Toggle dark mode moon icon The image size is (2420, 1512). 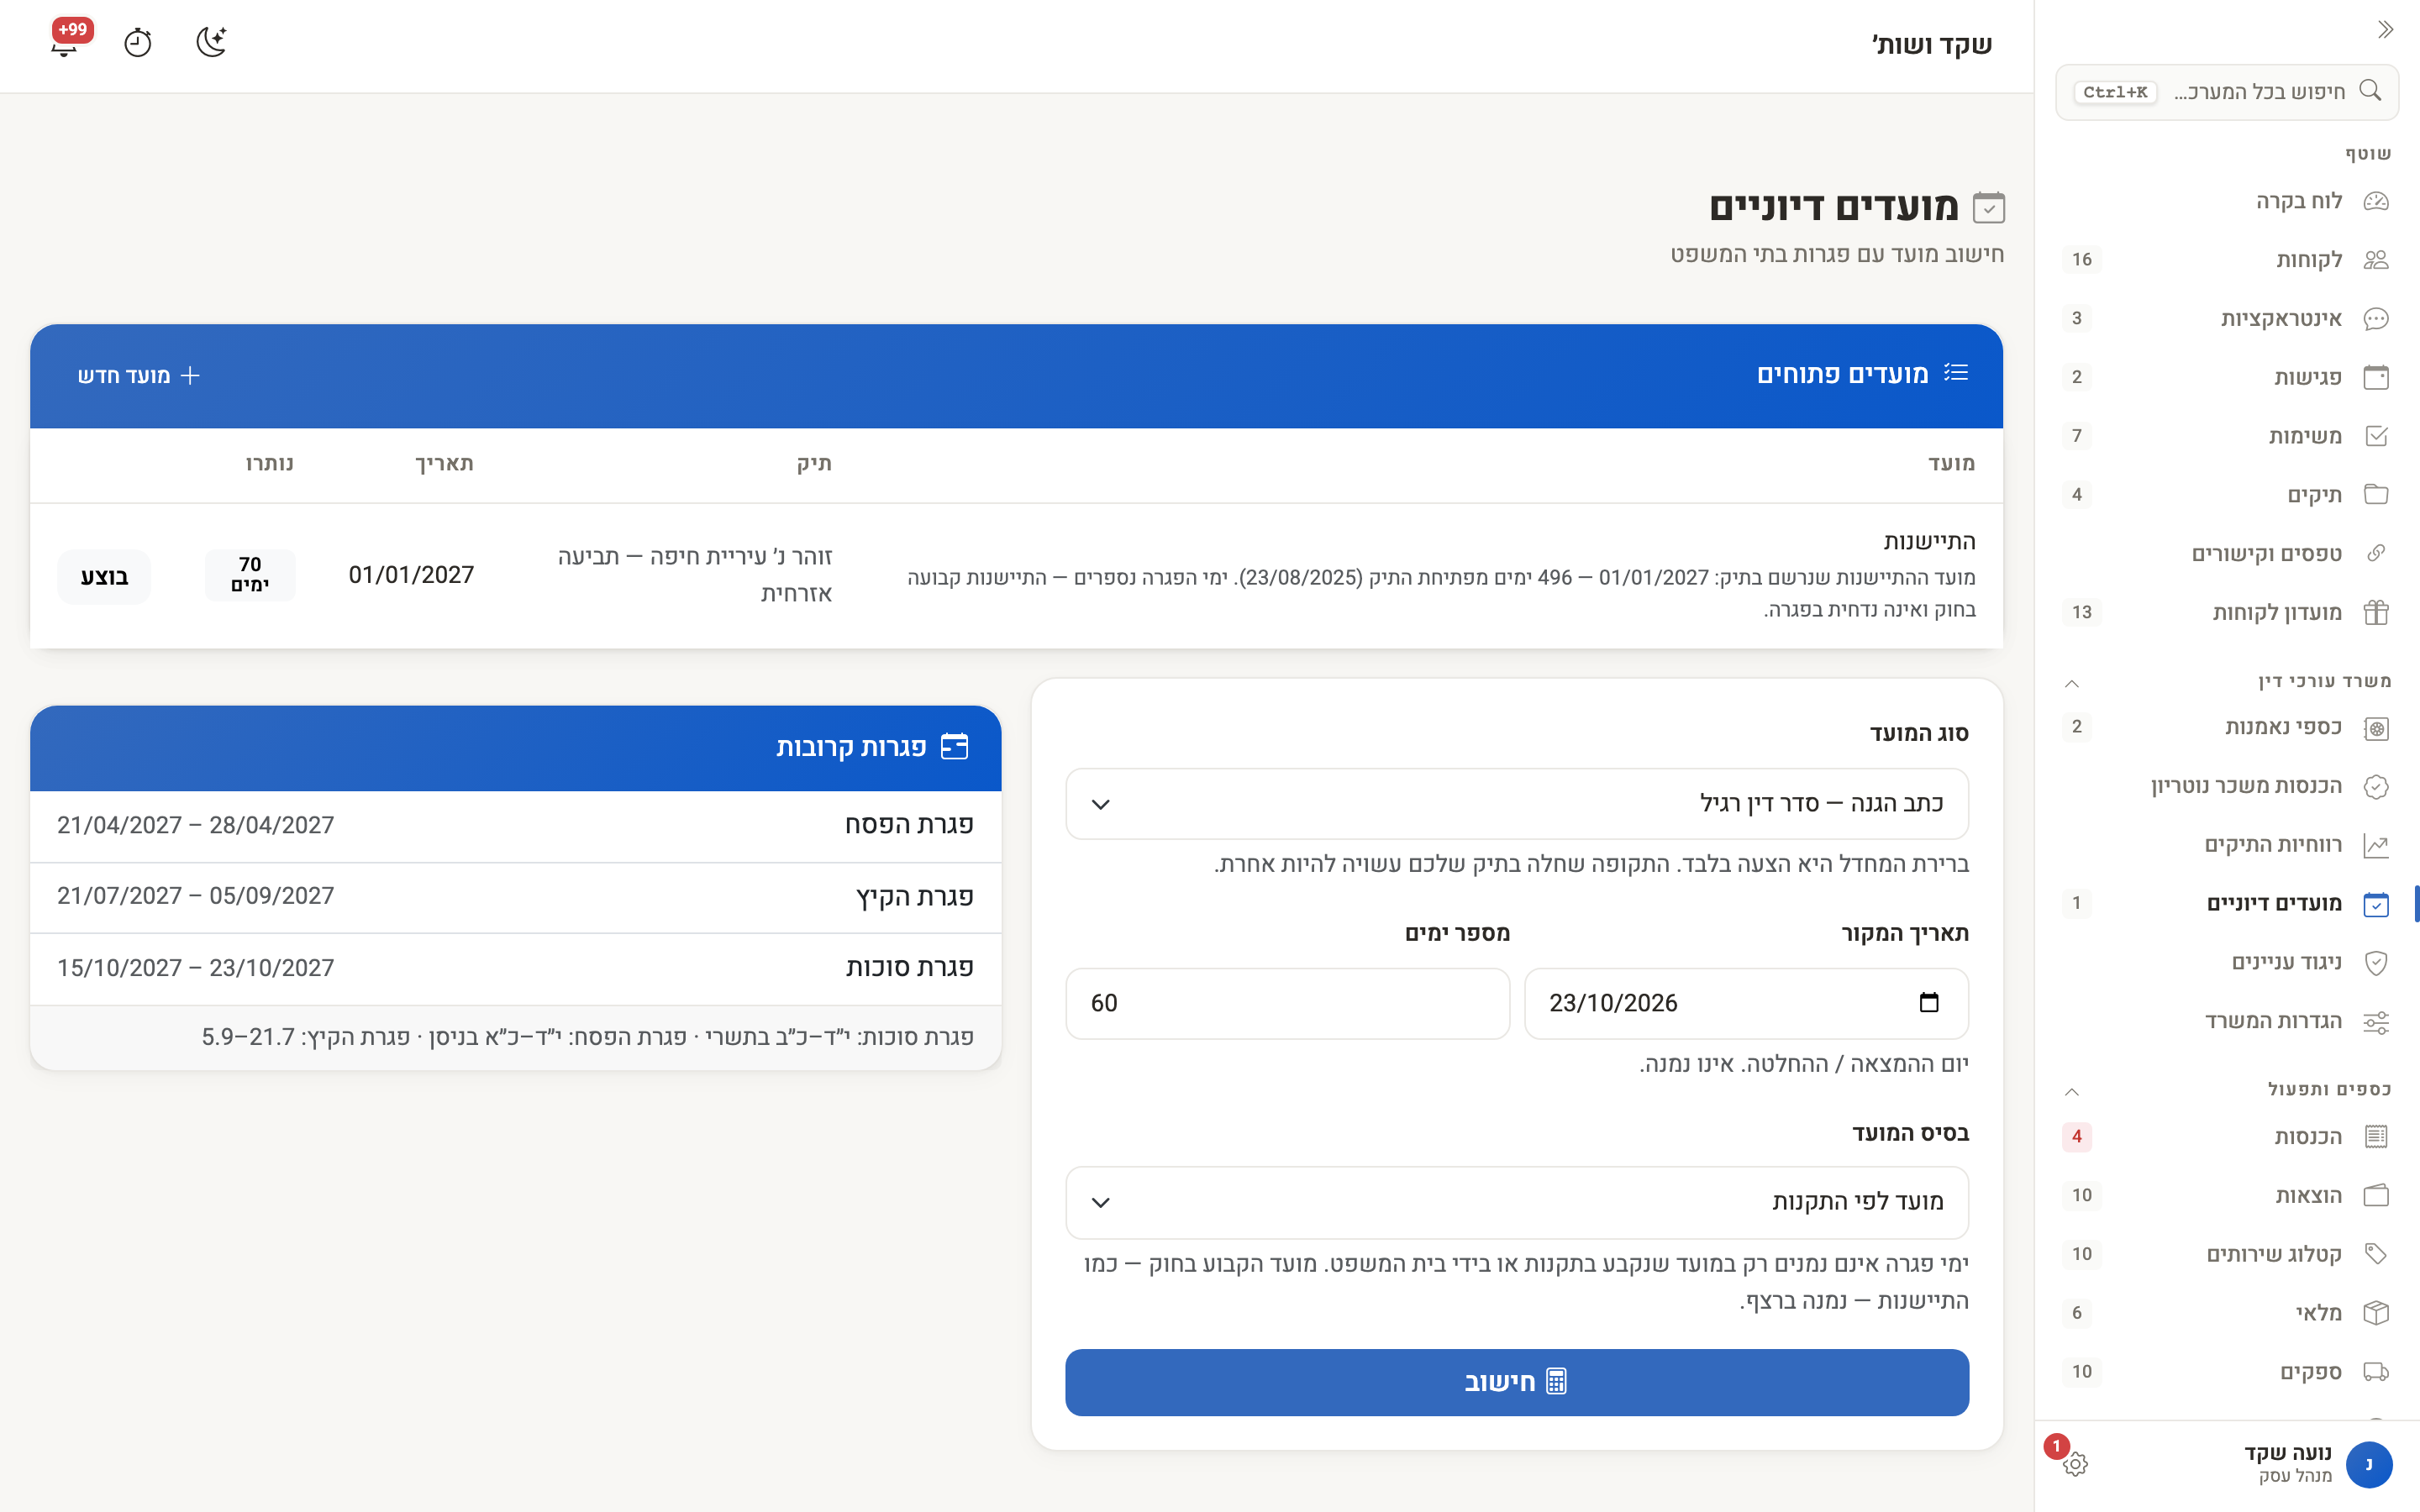(x=211, y=42)
